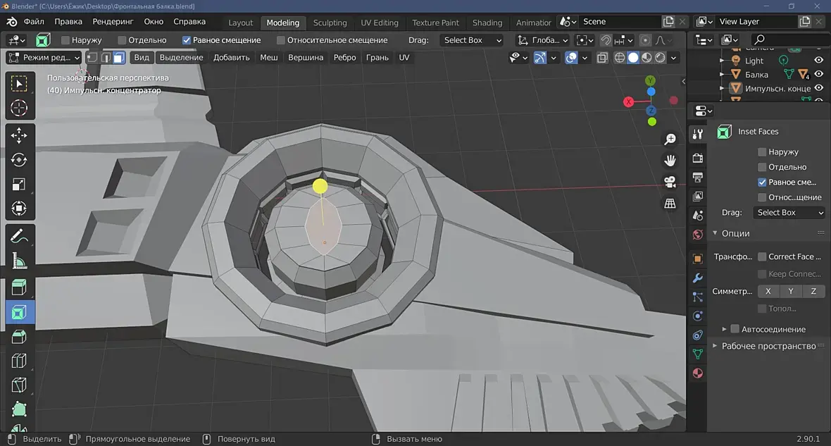Toggle X axis symmetry button
Image resolution: width=831 pixels, height=446 pixels.
768,291
